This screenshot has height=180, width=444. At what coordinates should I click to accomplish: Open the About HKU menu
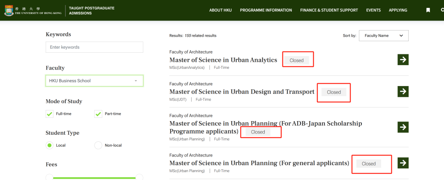coord(220,10)
